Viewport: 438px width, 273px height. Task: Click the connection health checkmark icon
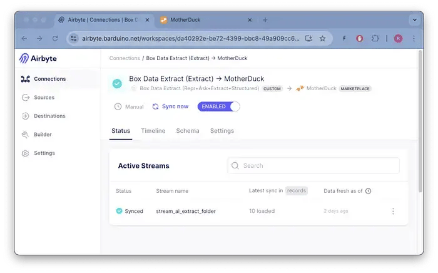tap(117, 83)
